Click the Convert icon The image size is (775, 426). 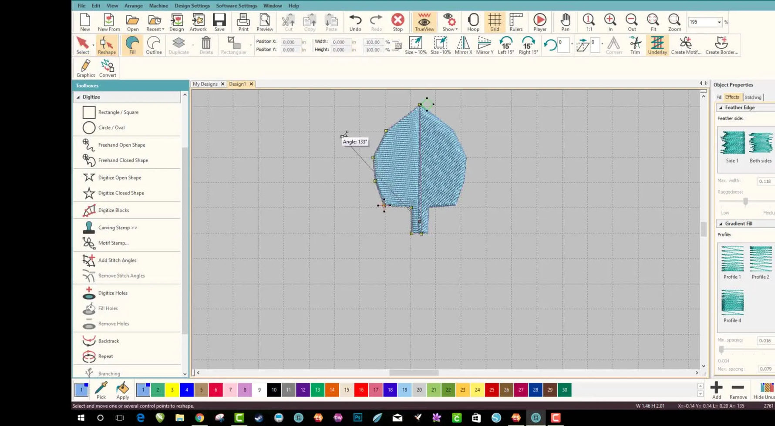tap(108, 68)
